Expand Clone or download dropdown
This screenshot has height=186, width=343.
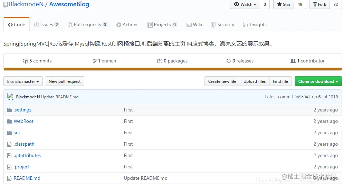tap(318, 81)
